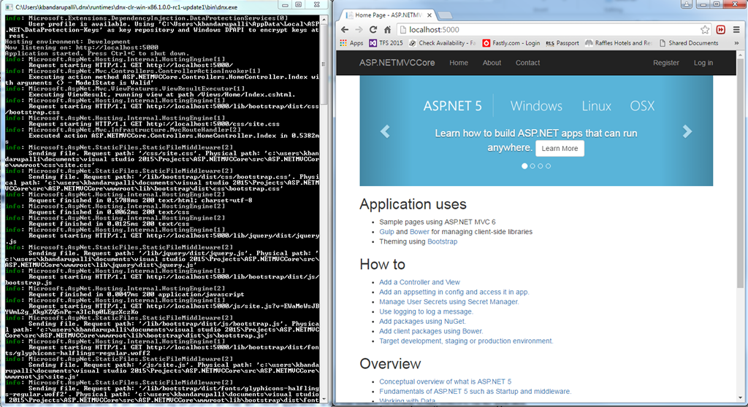Click the console scrollbar down arrow
This screenshot has width=748, height=407.
pyautogui.click(x=324, y=399)
